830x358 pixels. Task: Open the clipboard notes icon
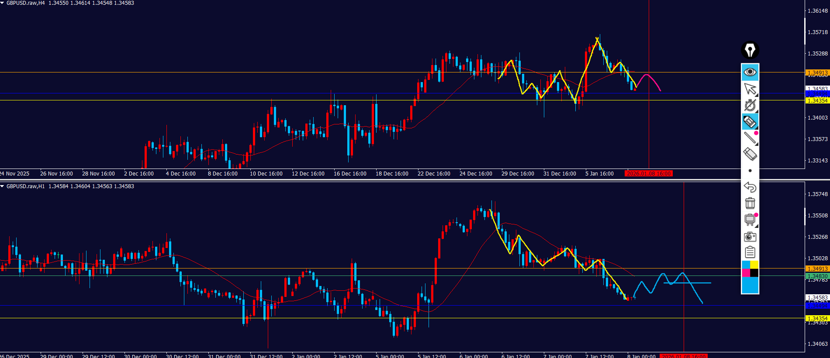click(x=750, y=252)
